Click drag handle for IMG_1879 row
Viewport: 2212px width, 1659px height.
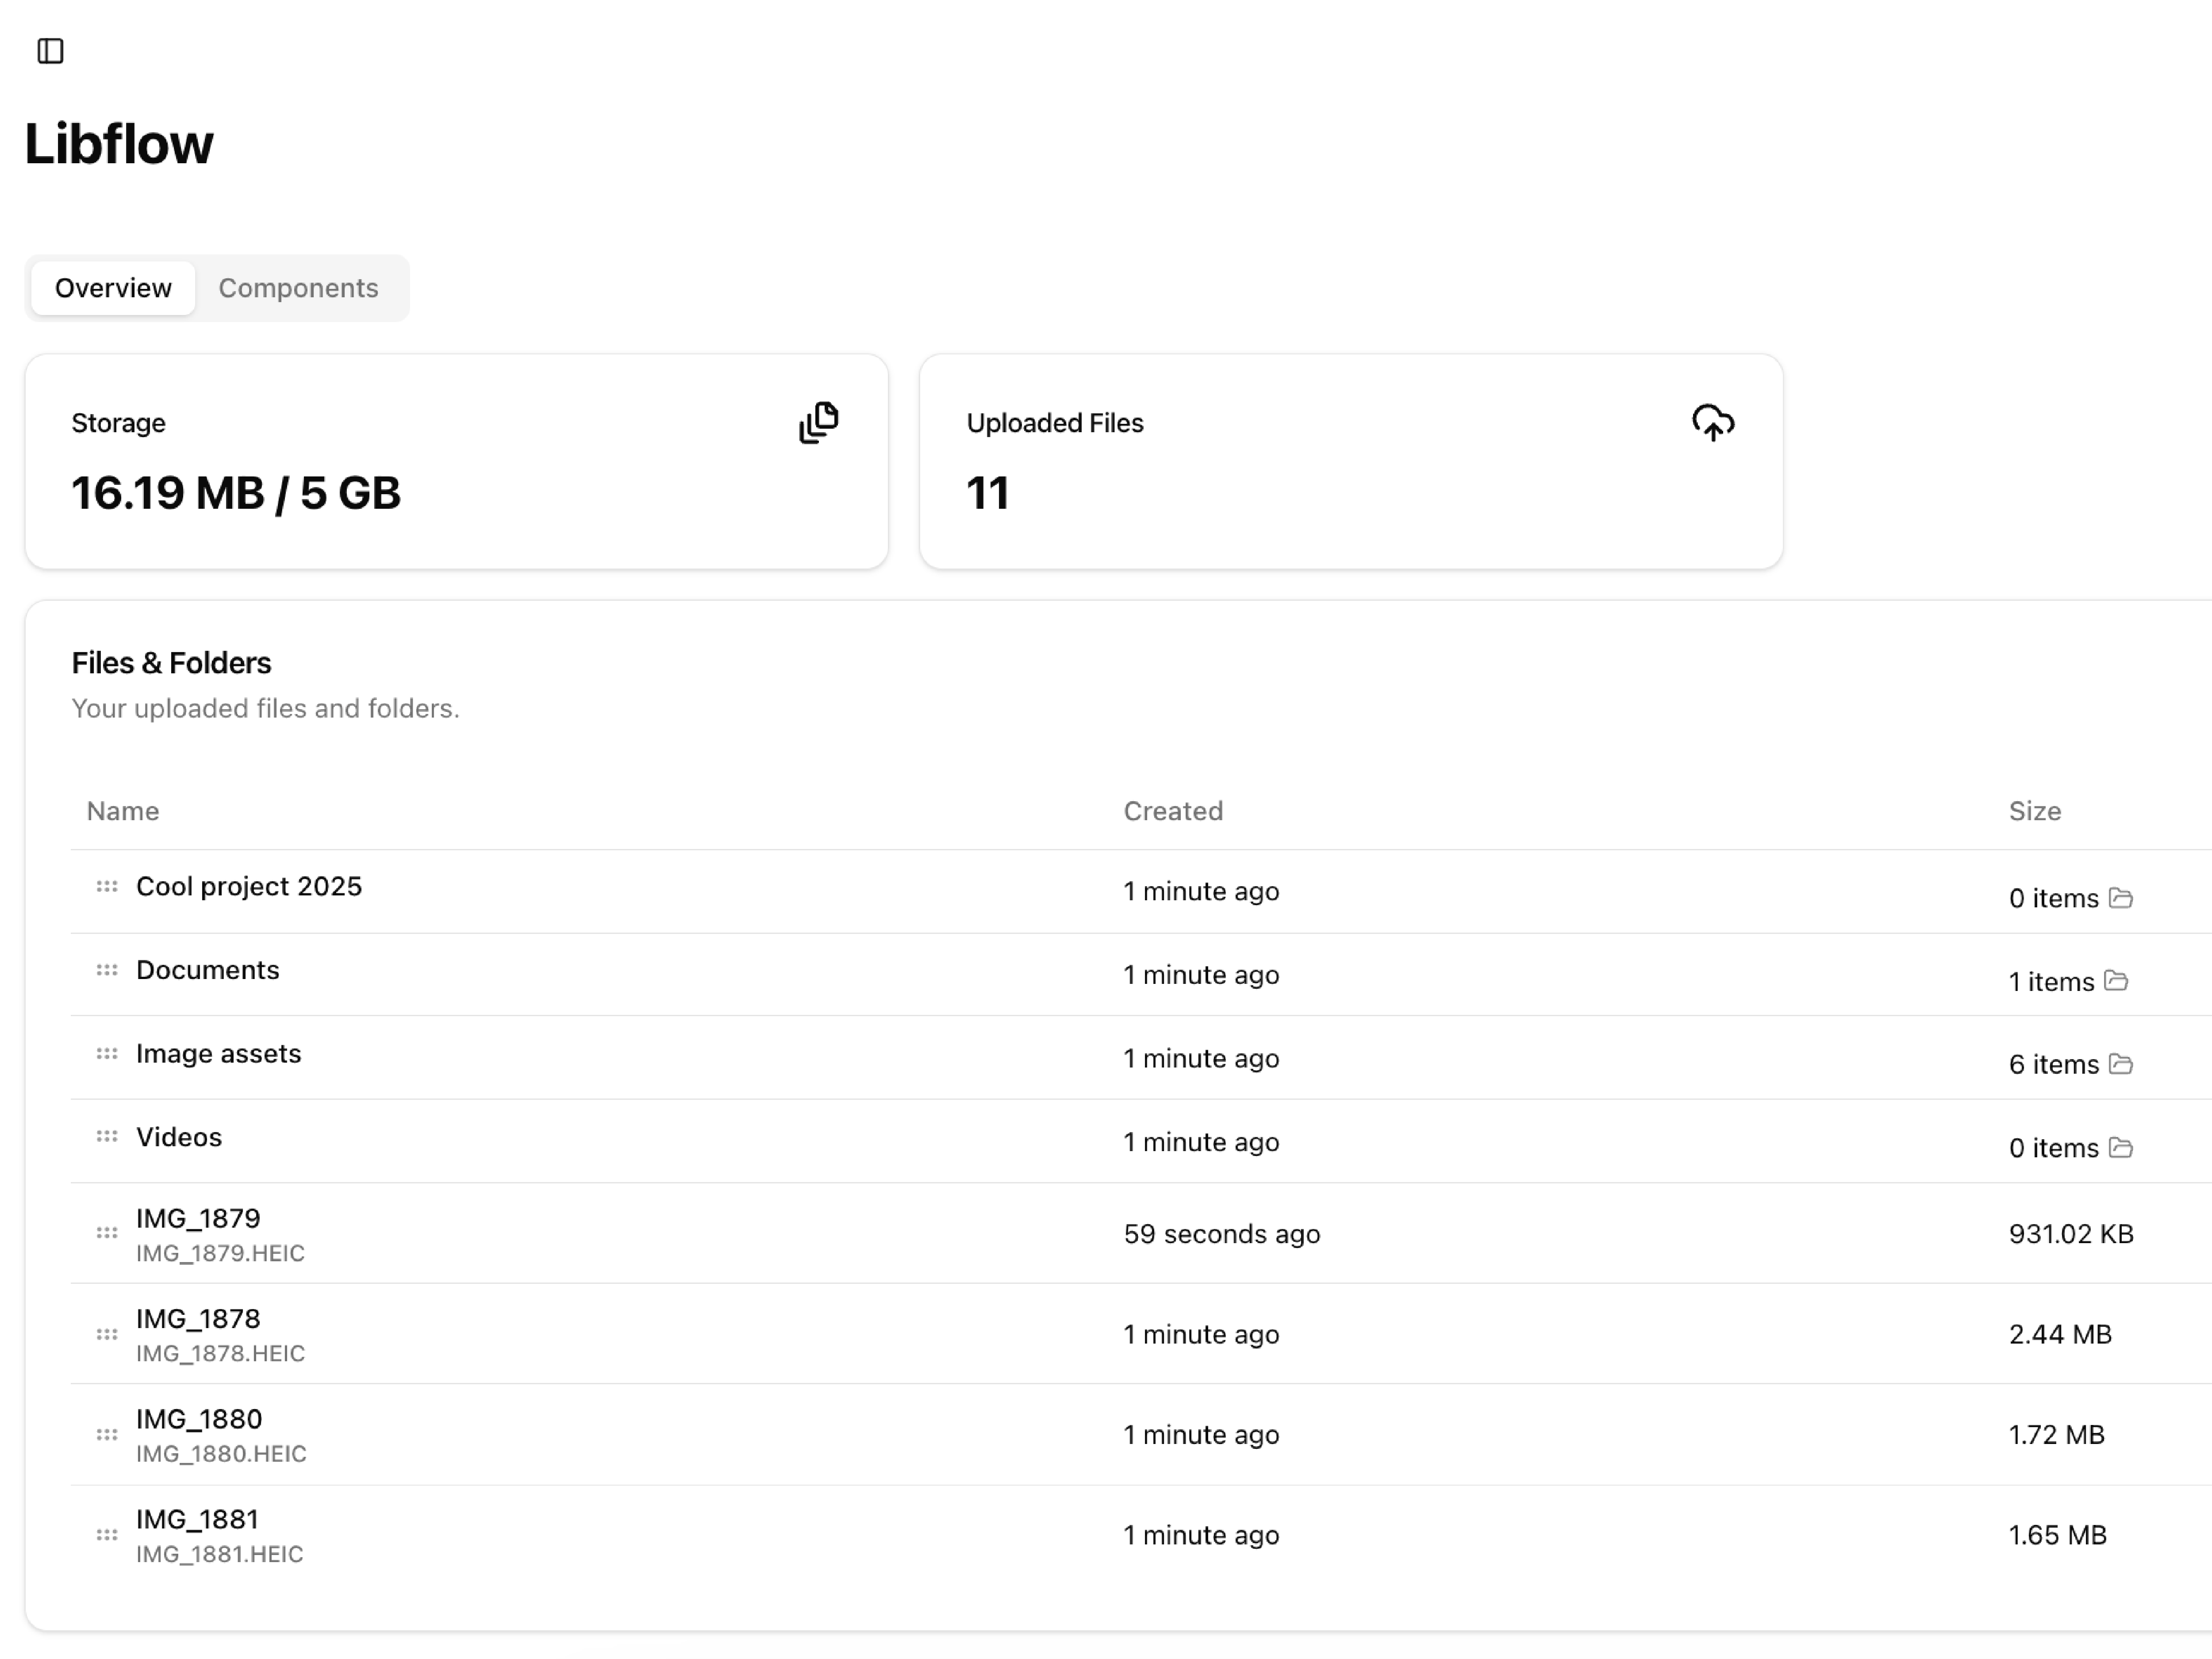[x=107, y=1233]
